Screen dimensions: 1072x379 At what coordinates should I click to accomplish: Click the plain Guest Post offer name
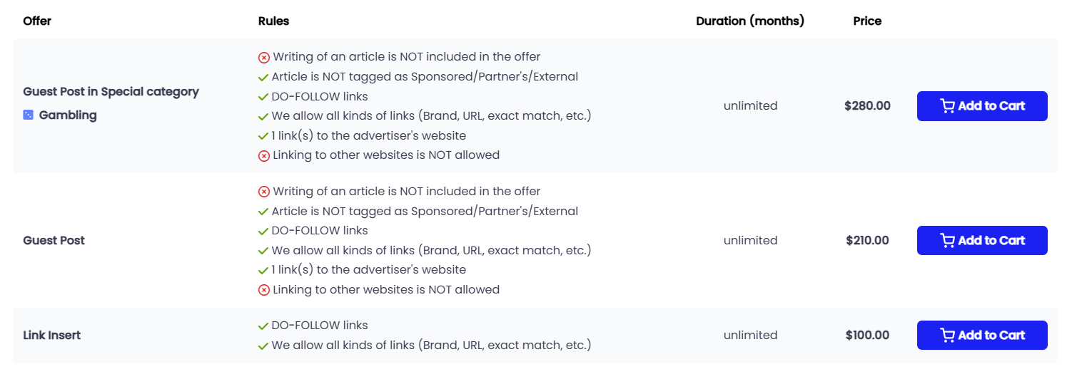[x=54, y=240]
